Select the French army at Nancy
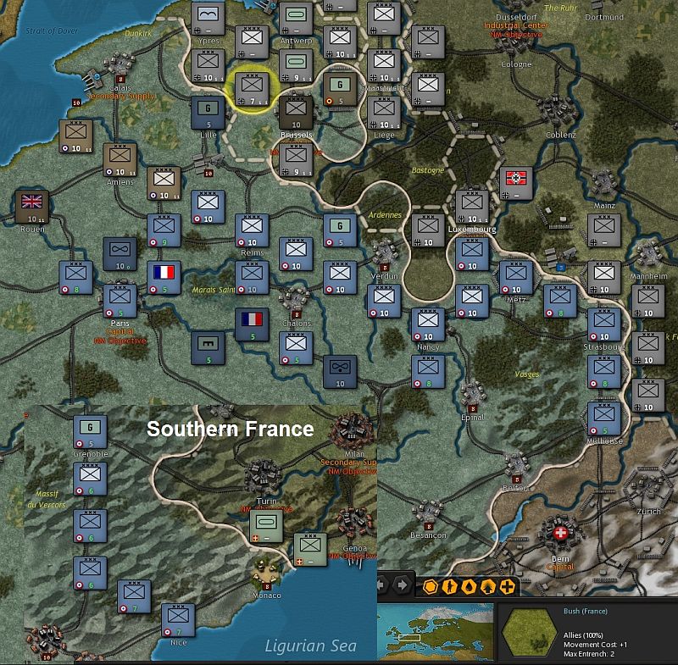The width and height of the screenshot is (678, 665). [x=428, y=324]
